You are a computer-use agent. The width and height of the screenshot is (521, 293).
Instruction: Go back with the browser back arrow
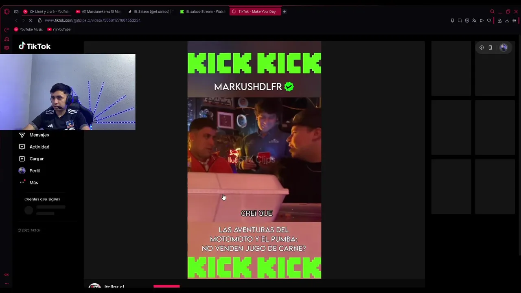pos(16,20)
